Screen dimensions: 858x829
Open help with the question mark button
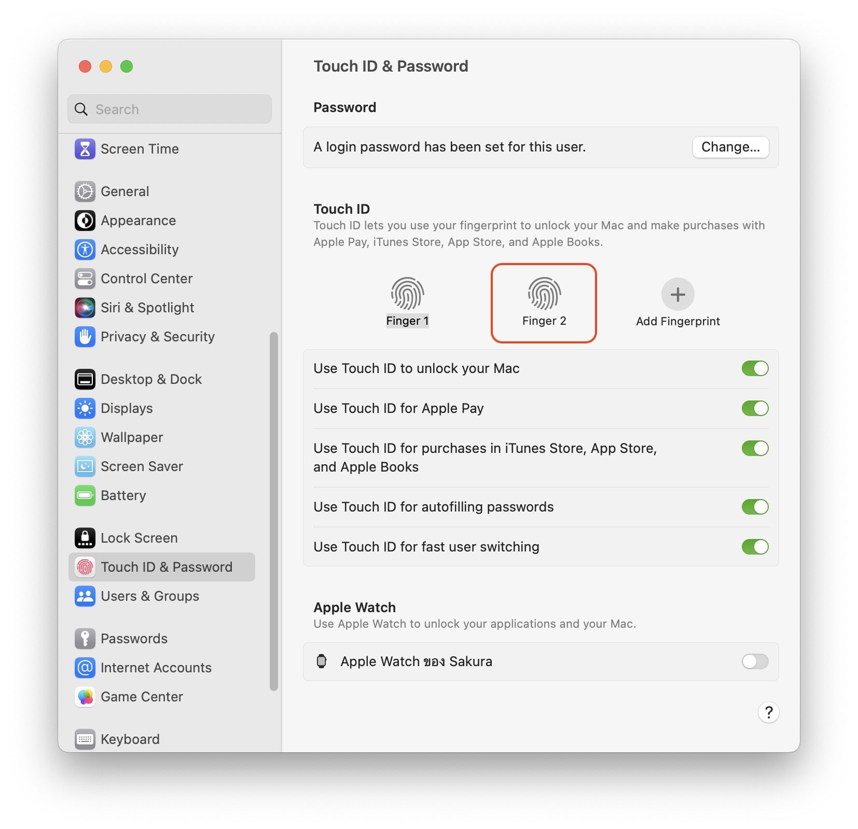tap(768, 712)
